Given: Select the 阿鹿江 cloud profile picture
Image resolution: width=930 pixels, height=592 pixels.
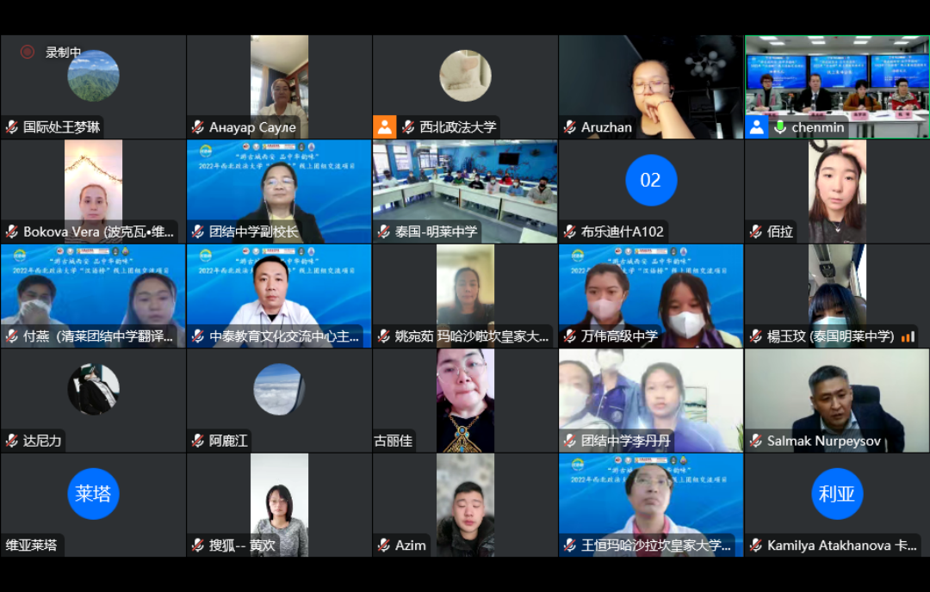Looking at the screenshot, I should click(x=279, y=389).
